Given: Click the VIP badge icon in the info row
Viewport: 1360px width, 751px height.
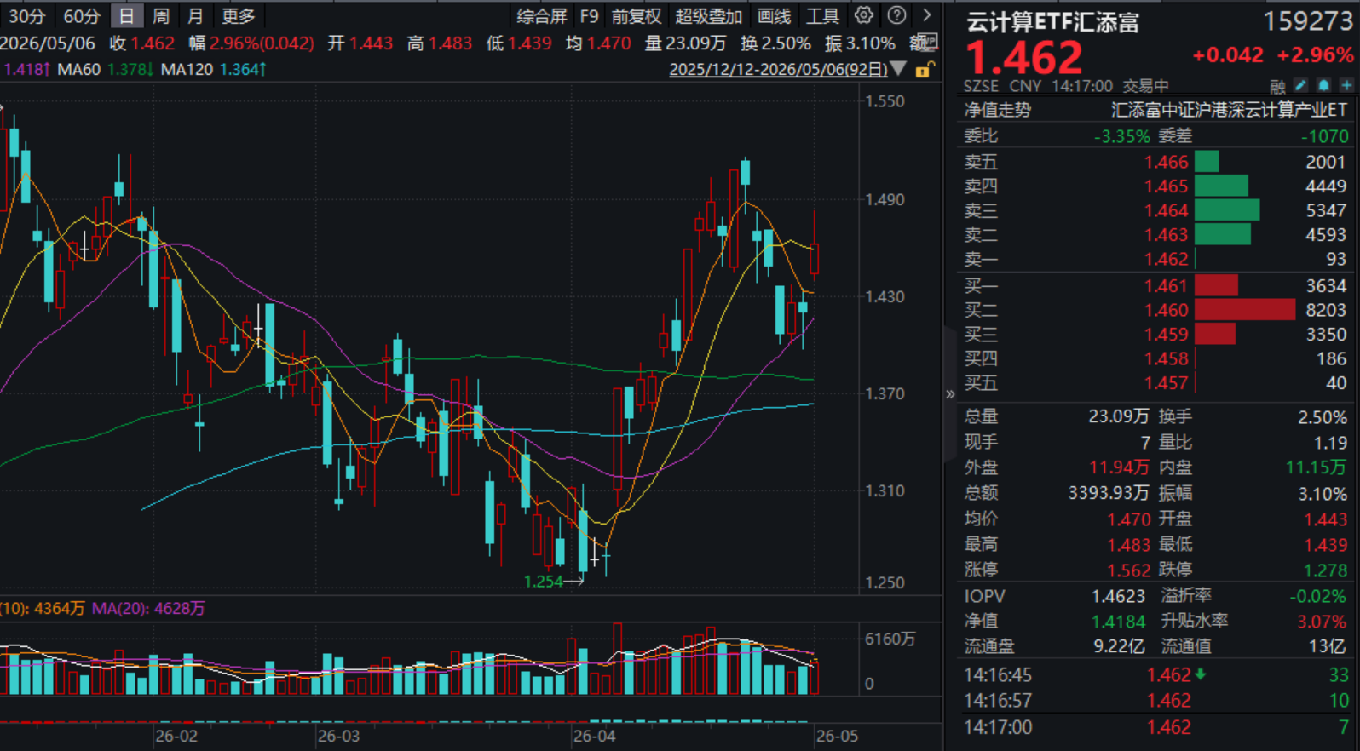Looking at the screenshot, I should (x=925, y=42).
